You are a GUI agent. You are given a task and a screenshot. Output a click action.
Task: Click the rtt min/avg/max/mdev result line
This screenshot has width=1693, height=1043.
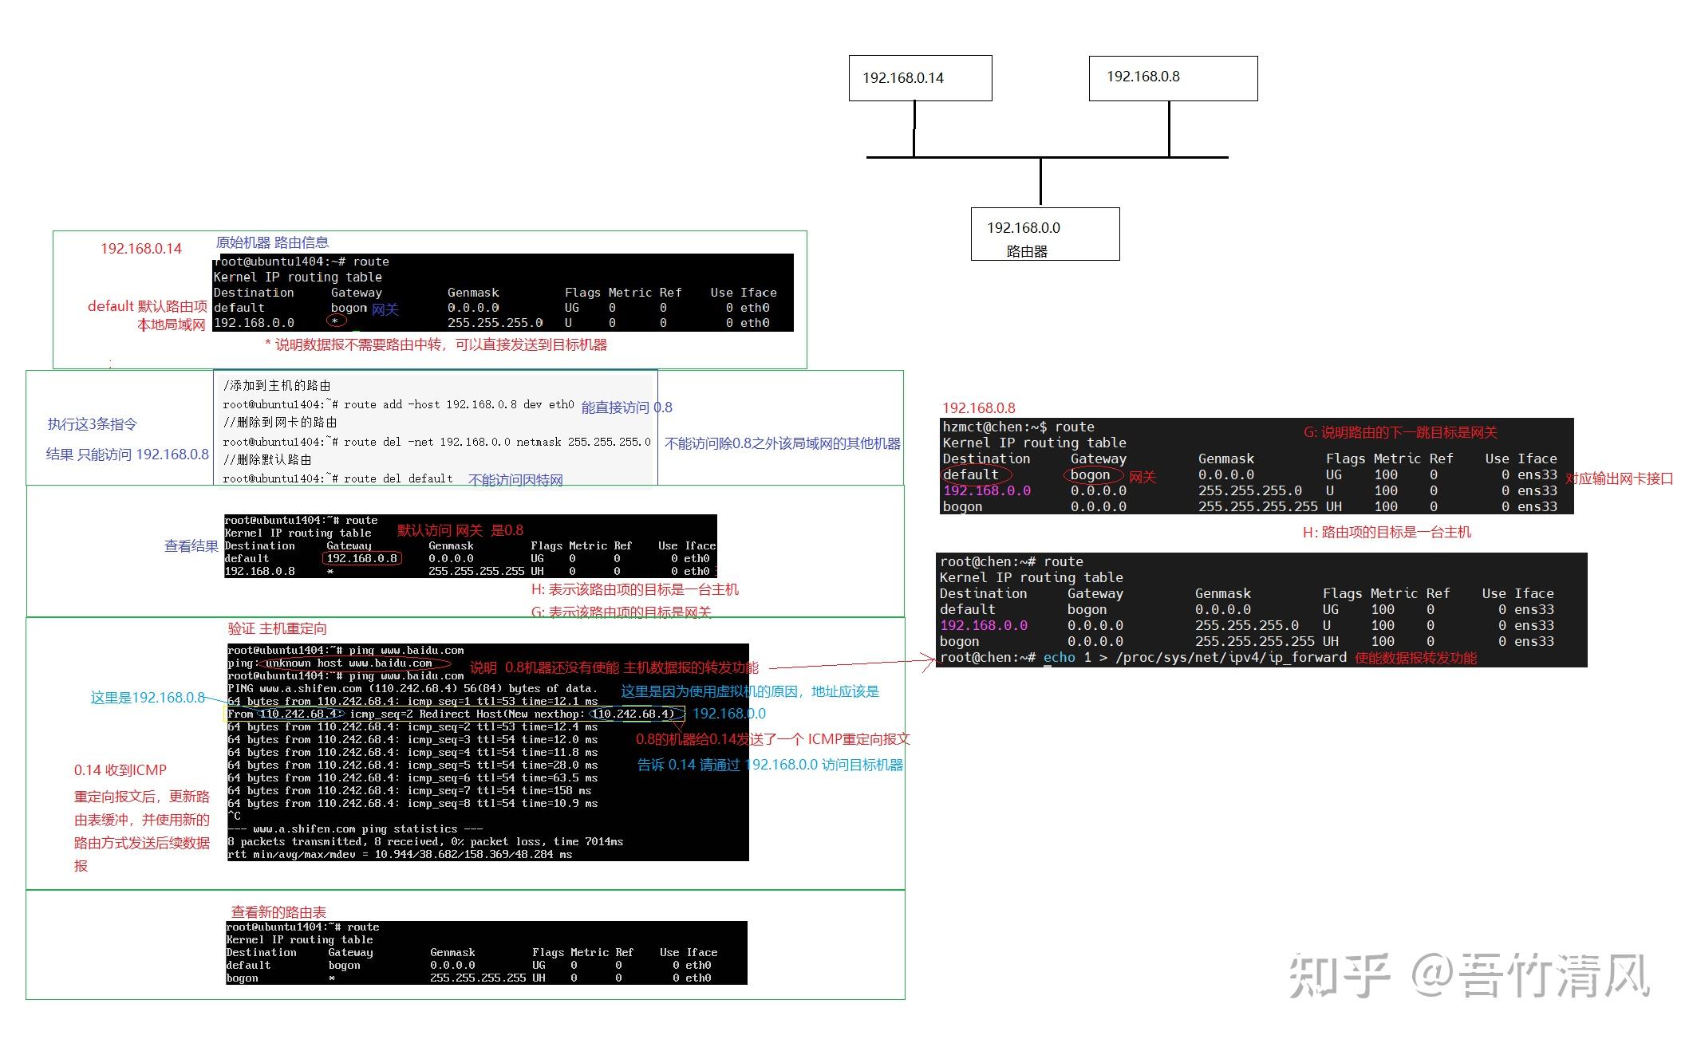click(401, 854)
